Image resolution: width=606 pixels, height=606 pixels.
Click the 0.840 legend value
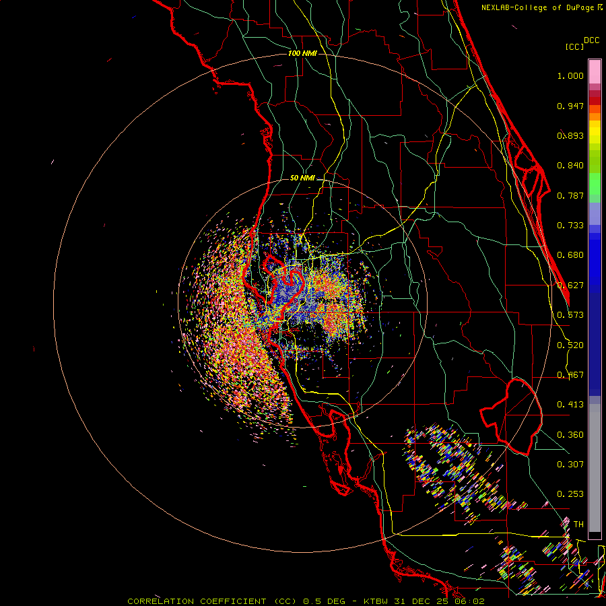[x=570, y=166]
